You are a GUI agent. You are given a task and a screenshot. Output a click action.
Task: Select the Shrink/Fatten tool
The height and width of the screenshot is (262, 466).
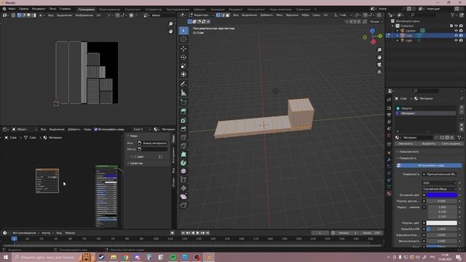pyautogui.click(x=183, y=188)
